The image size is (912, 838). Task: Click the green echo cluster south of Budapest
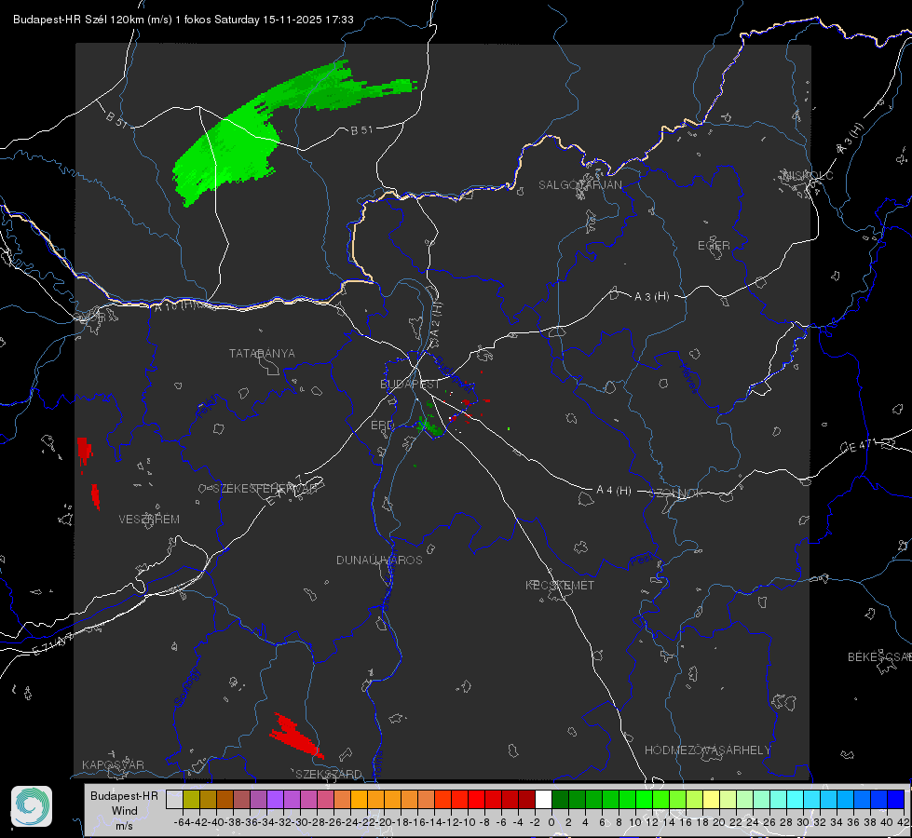pyautogui.click(x=429, y=426)
